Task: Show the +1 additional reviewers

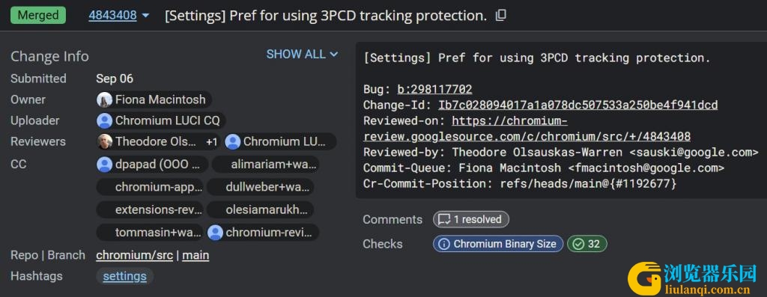Action: click(x=211, y=141)
